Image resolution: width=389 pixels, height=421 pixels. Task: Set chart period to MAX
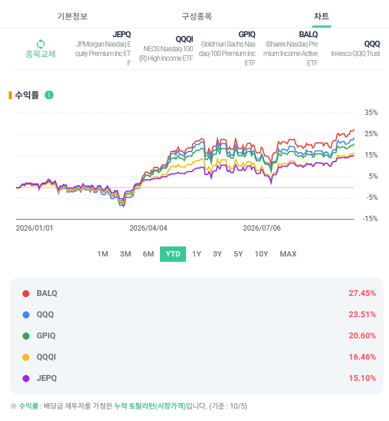[x=288, y=254]
